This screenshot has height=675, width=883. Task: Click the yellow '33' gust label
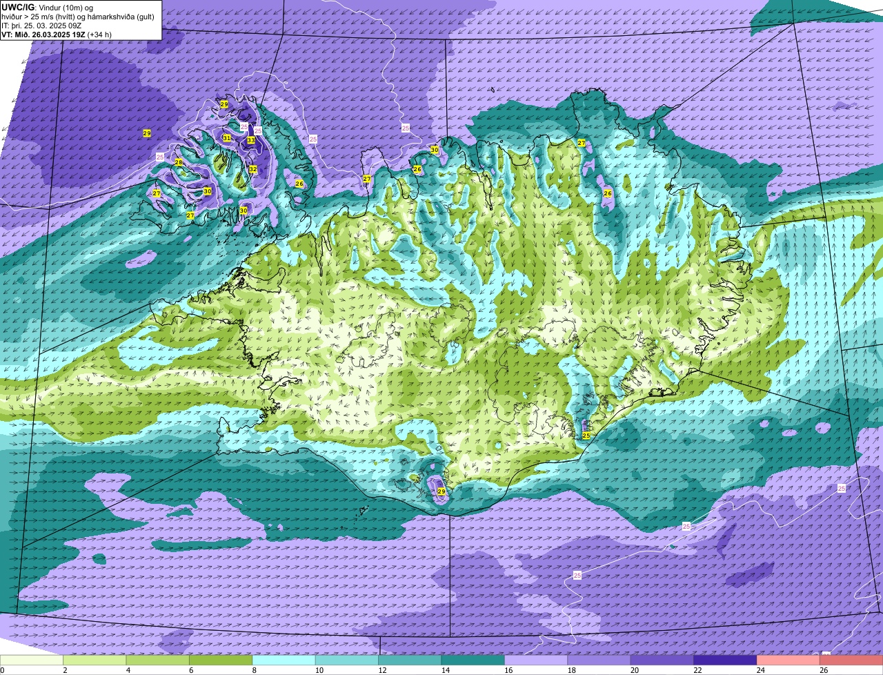(251, 140)
